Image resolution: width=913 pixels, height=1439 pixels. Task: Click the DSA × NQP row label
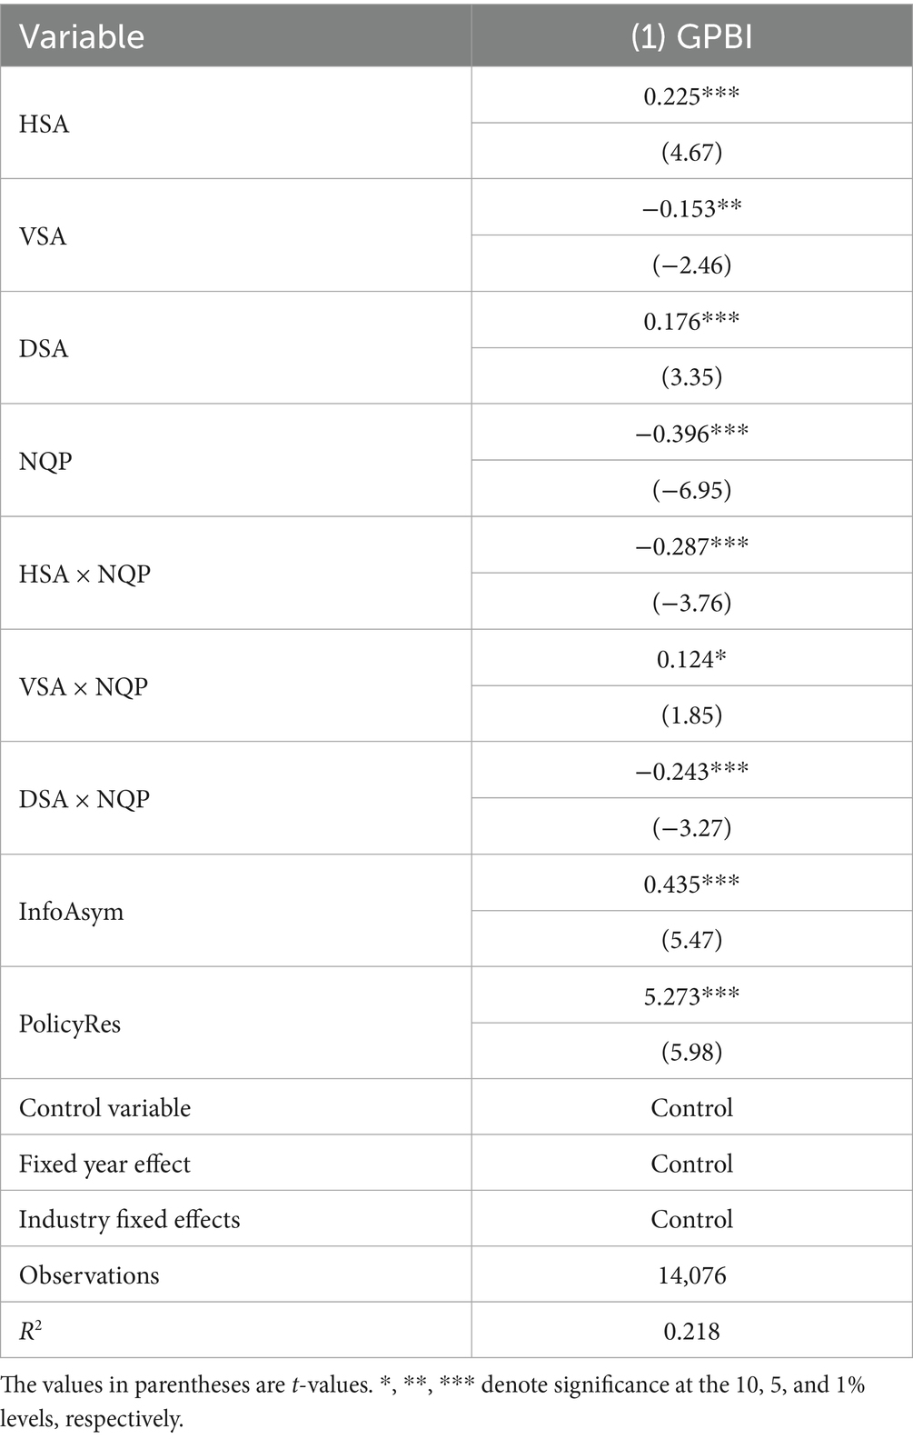(84, 799)
